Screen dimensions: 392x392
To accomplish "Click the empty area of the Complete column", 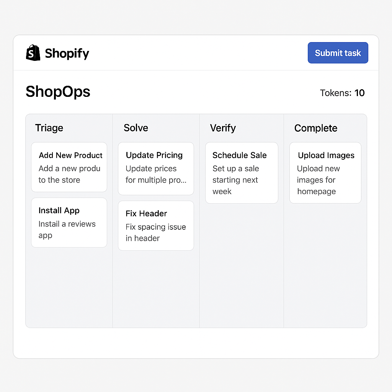I will point(325,268).
